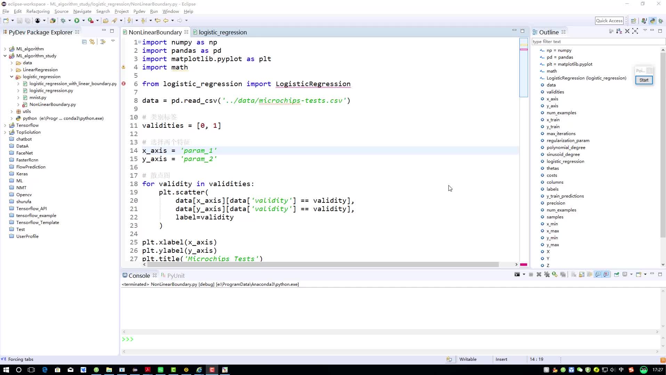Image resolution: width=666 pixels, height=375 pixels.
Task: Click the editor horizontal scrollbar
Action: (x=323, y=265)
